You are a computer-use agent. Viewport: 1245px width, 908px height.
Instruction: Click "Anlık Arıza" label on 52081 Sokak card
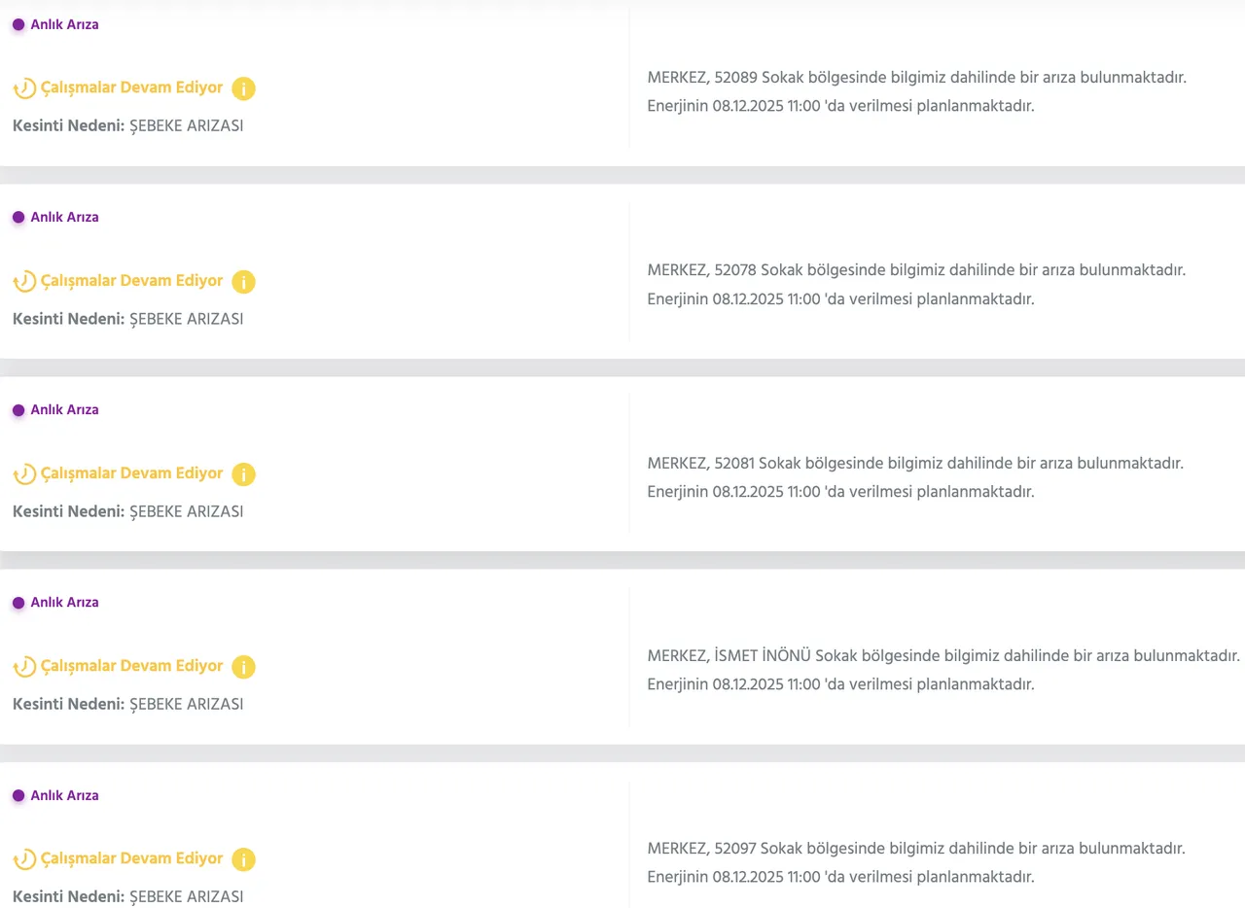tap(64, 410)
